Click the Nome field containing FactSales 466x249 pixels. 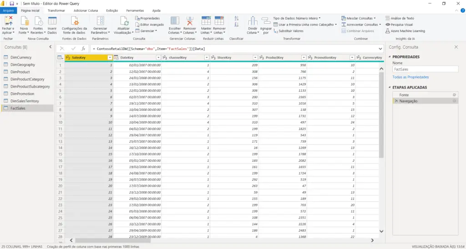click(x=425, y=69)
